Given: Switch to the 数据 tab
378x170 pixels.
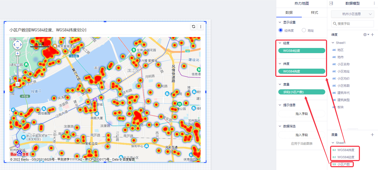Looking at the screenshot, I should point(289,13).
